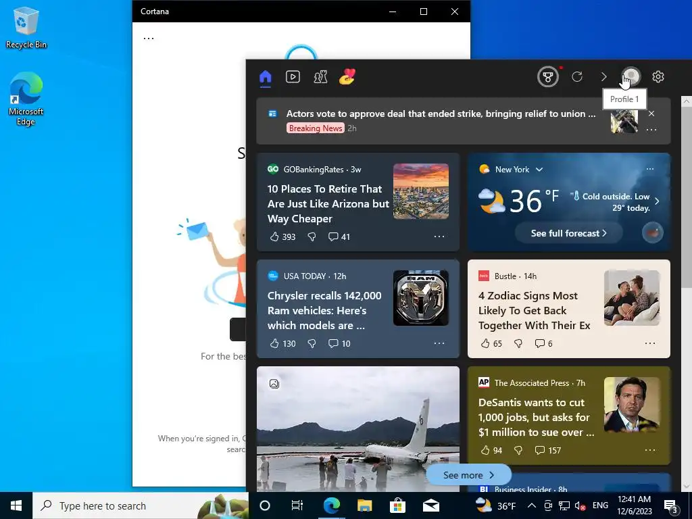The image size is (692, 519).
Task: Open more options for Associated Press card
Action: (650, 450)
